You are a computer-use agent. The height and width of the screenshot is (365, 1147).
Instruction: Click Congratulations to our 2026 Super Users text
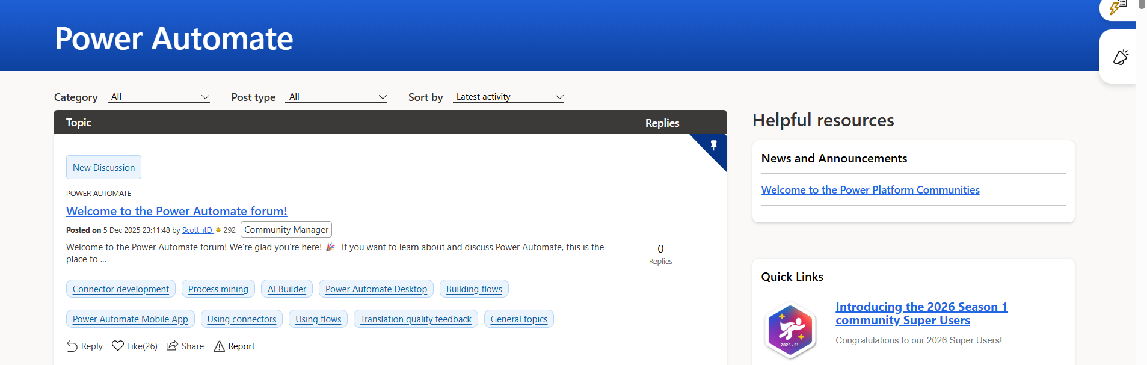tap(918, 340)
